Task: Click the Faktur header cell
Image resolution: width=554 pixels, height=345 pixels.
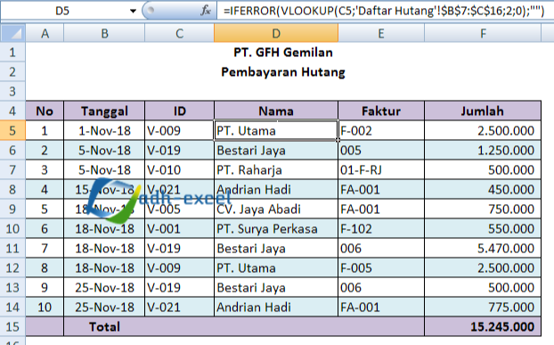Action: [x=381, y=111]
